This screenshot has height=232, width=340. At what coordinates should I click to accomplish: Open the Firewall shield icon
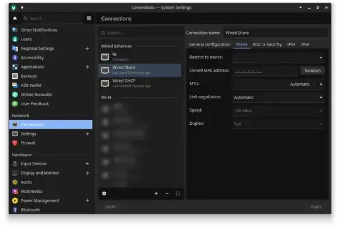tap(15, 143)
